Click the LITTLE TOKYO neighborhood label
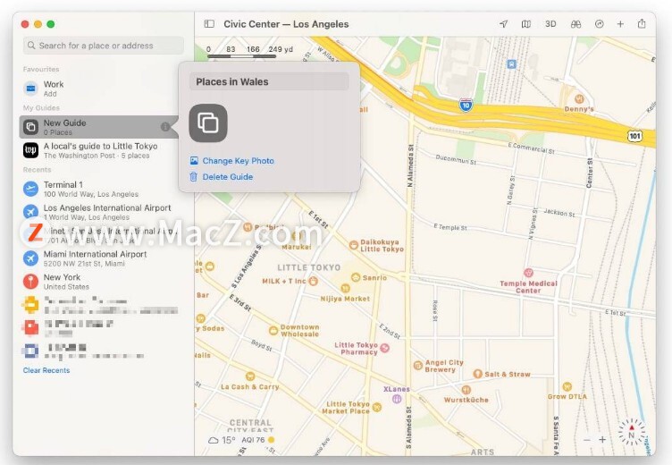Screen dimensions: 672x465 click(x=308, y=267)
